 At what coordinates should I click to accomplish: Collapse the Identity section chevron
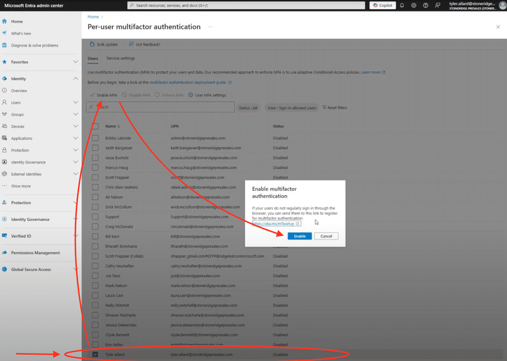coord(76,79)
